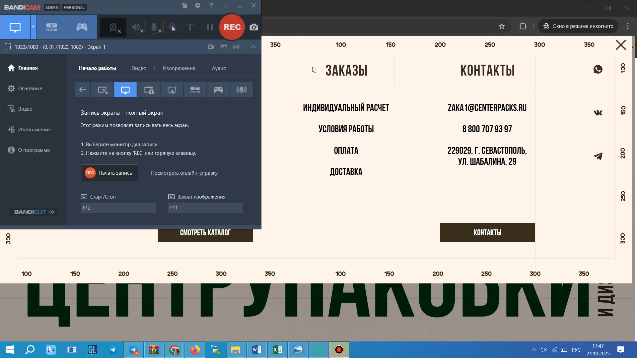Image resolution: width=637 pixels, height=358 pixels.
Task: Open the scheduled recording clock icon
Action: (x=198, y=6)
